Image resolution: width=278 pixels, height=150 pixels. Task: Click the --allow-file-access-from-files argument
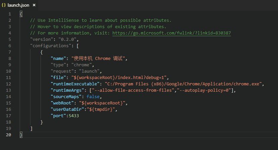pyautogui.click(x=133, y=90)
